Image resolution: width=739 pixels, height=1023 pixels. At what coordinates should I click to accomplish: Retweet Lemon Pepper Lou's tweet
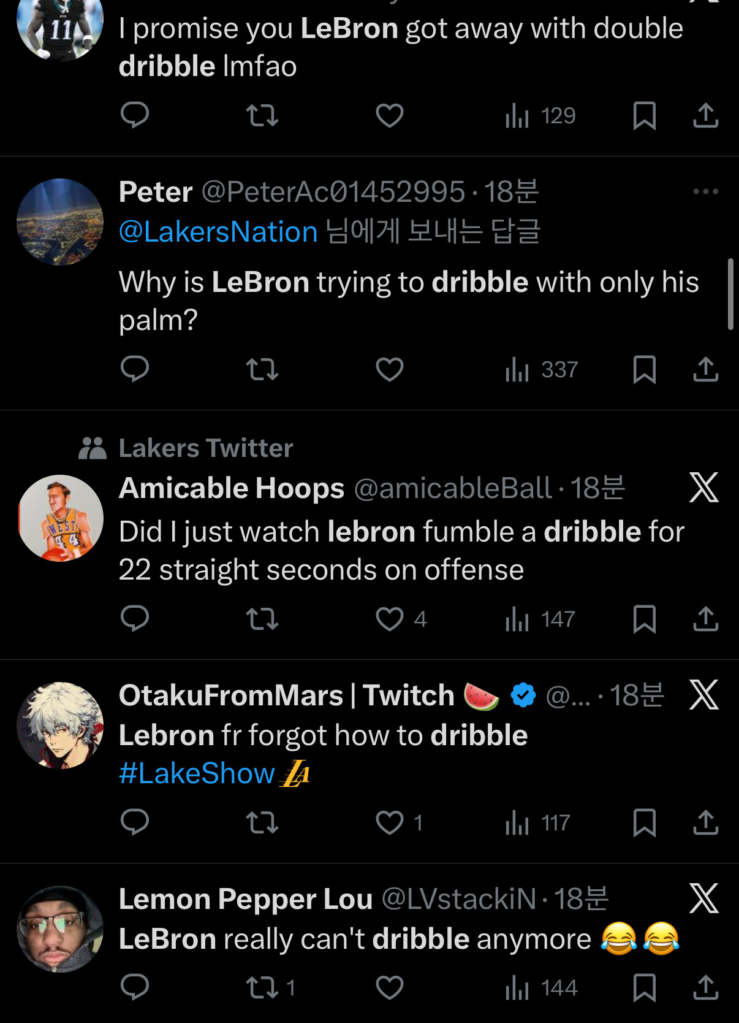click(262, 987)
